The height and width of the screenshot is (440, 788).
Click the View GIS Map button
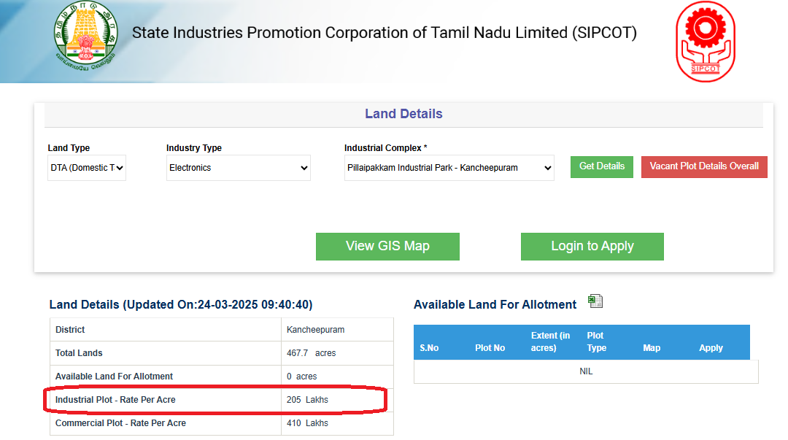(x=387, y=247)
